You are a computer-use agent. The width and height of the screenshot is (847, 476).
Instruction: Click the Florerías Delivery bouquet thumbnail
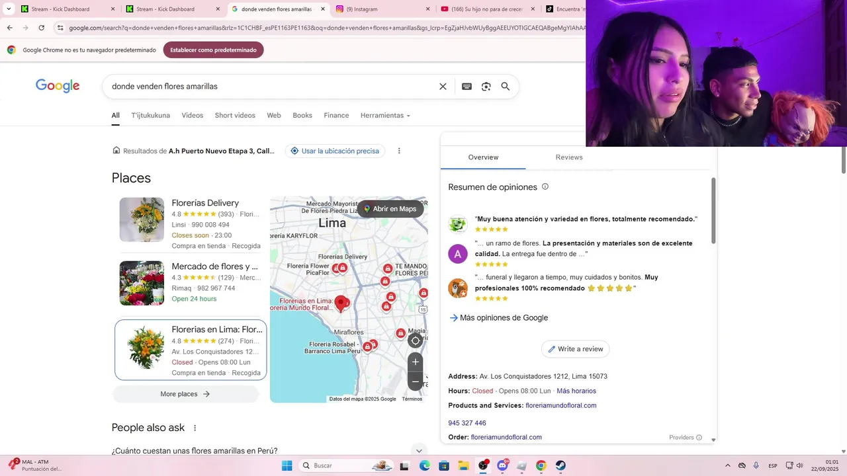click(x=142, y=219)
